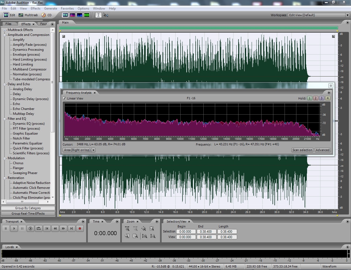Uncheck the Linear View checkbox

click(x=64, y=98)
